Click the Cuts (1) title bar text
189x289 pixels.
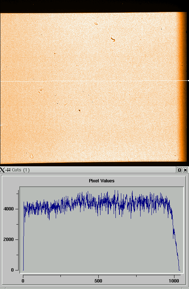pos(21,170)
